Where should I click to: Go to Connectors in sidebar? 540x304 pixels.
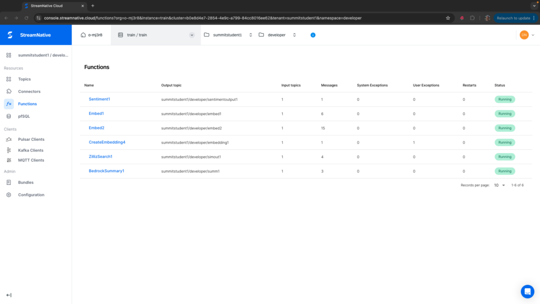pyautogui.click(x=29, y=91)
